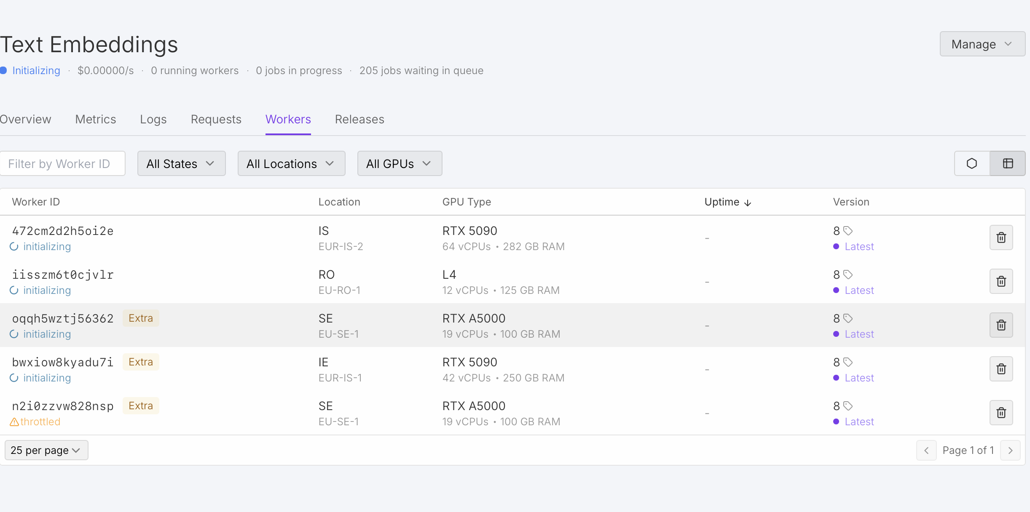Delete worker 472cm2d2h5oi2e with trash icon

click(x=1001, y=237)
